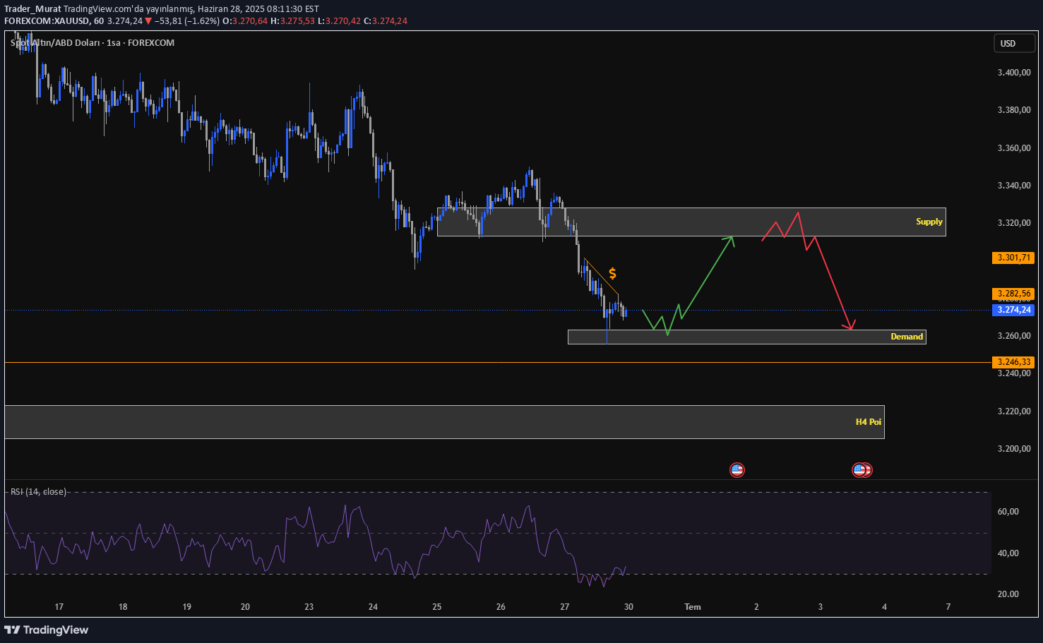Click the 3.380,00 price axis value
1043x643 pixels.
tap(1014, 110)
